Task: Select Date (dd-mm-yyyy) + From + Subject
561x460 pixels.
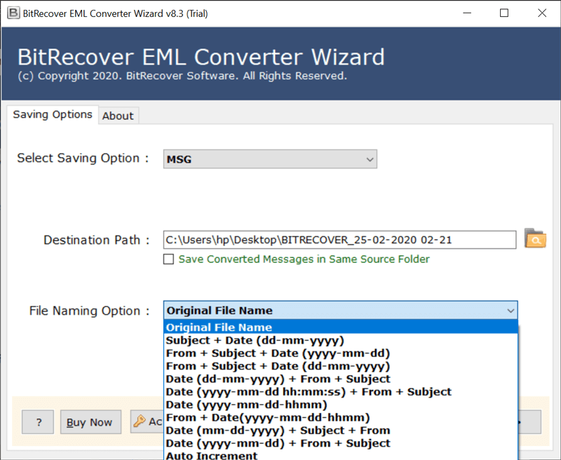Action: [x=341, y=379]
